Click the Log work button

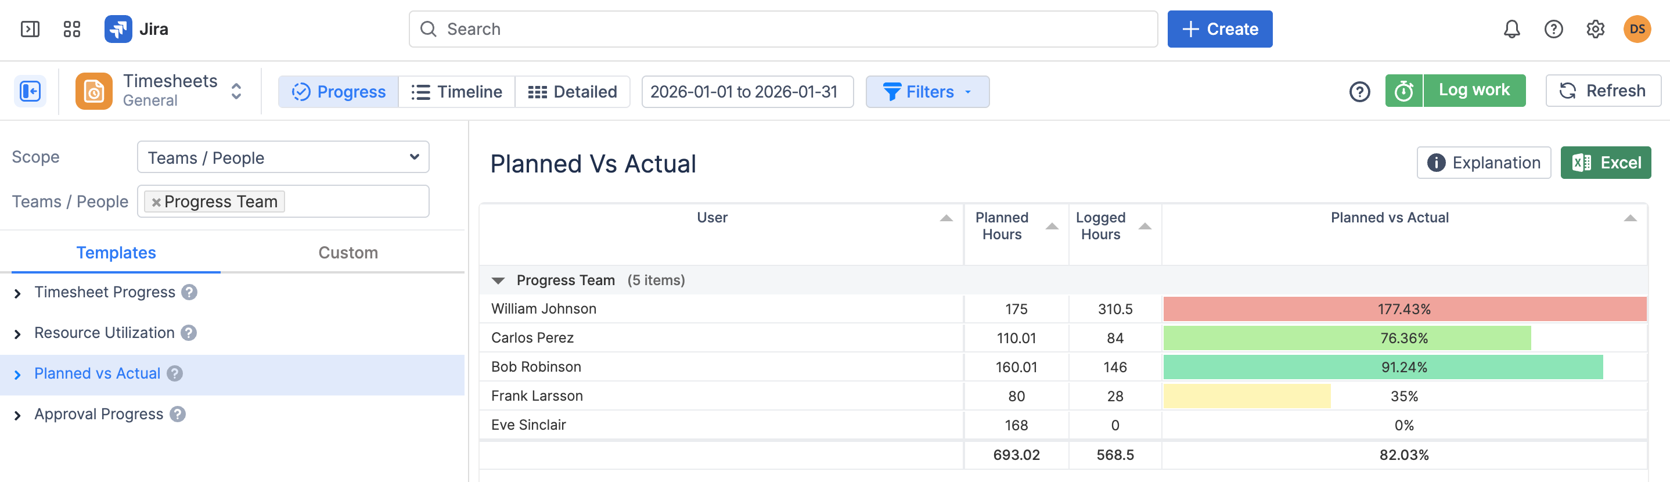[x=1474, y=91]
